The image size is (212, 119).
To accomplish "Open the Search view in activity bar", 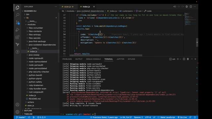I will point(17,15).
